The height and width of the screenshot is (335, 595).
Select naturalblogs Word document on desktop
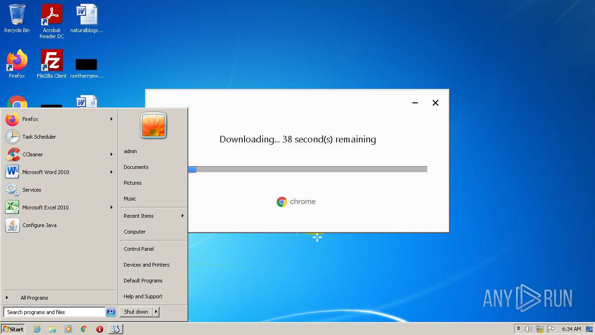(86, 19)
